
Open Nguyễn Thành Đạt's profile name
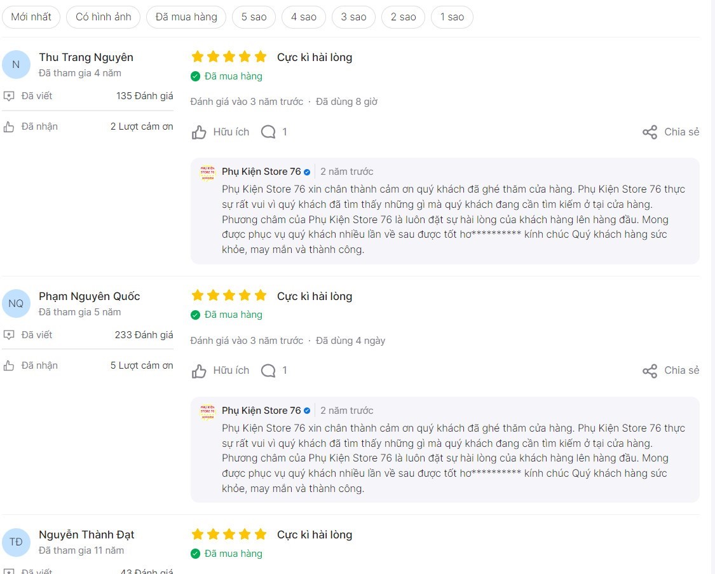click(86, 535)
